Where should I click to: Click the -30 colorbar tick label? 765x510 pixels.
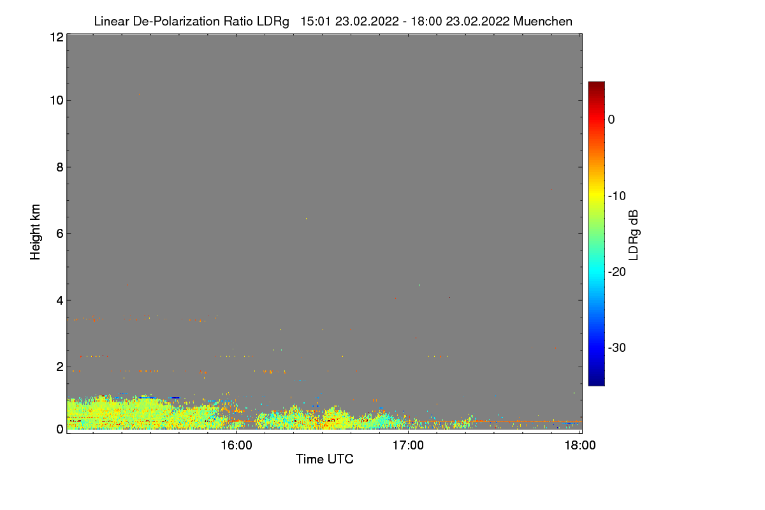pyautogui.click(x=619, y=348)
